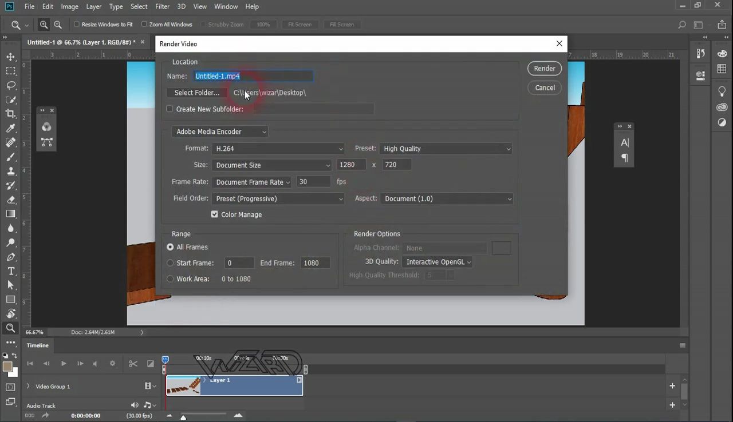Select the Rectangle shape tool
The width and height of the screenshot is (733, 422).
tap(11, 300)
